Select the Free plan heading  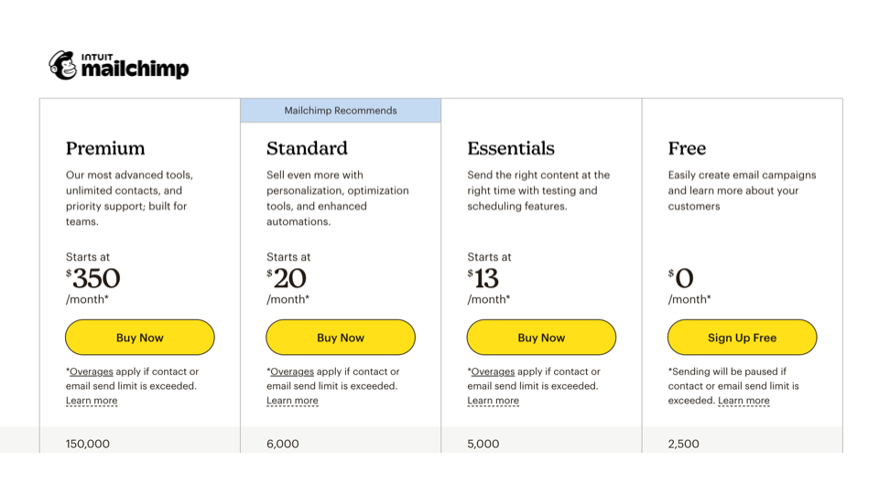pyautogui.click(x=687, y=148)
